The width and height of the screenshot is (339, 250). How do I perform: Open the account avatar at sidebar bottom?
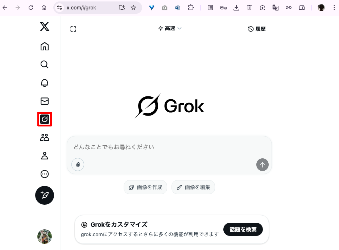click(45, 237)
